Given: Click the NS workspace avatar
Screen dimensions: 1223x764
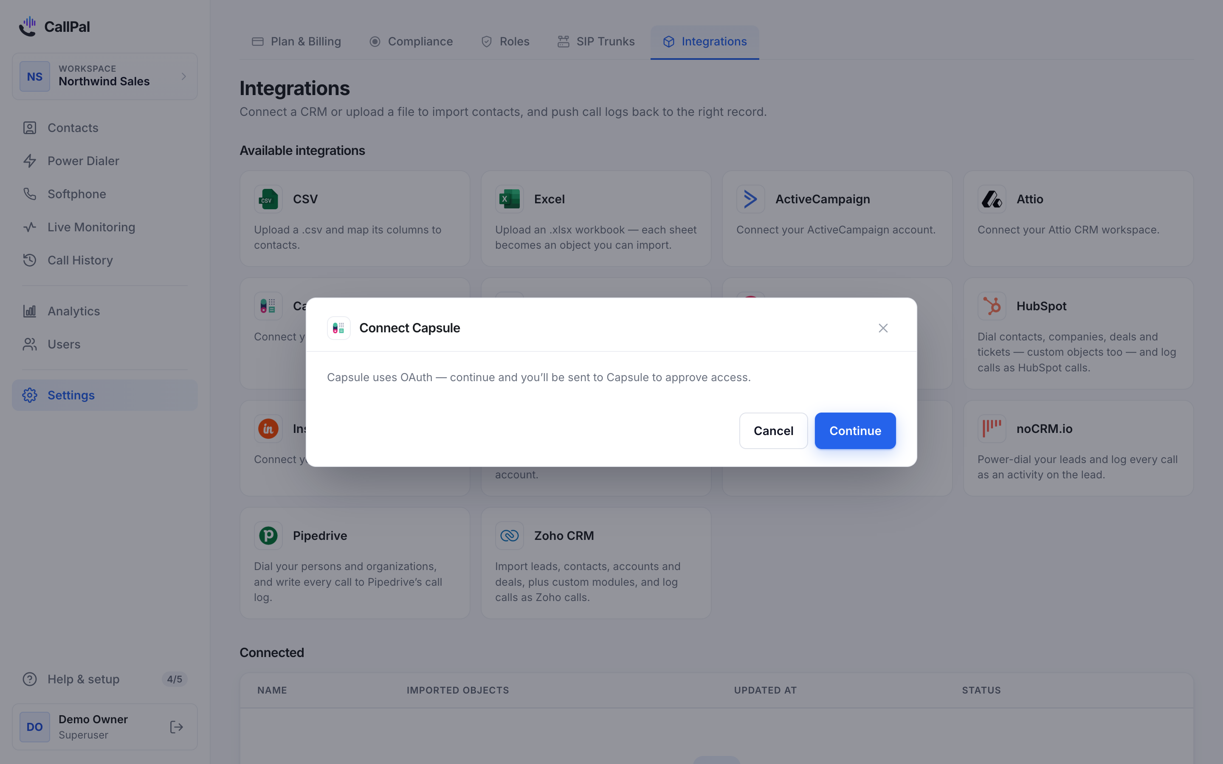Looking at the screenshot, I should (35, 76).
